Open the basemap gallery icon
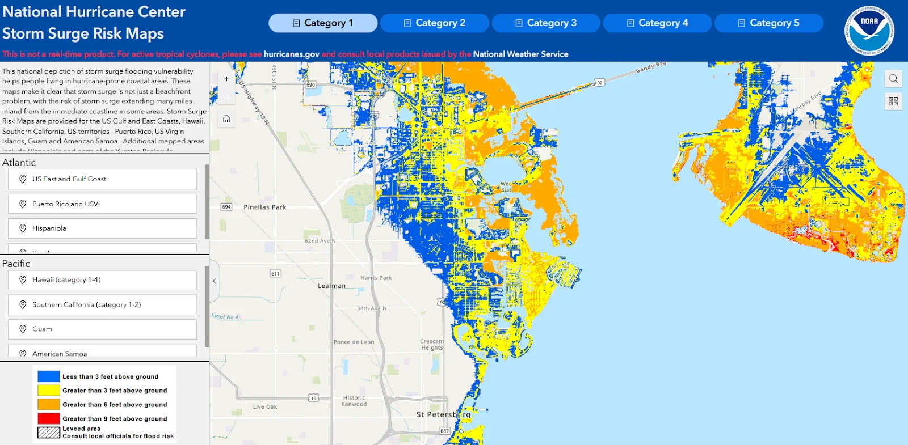Viewport: 908px width, 445px height. pyautogui.click(x=893, y=101)
